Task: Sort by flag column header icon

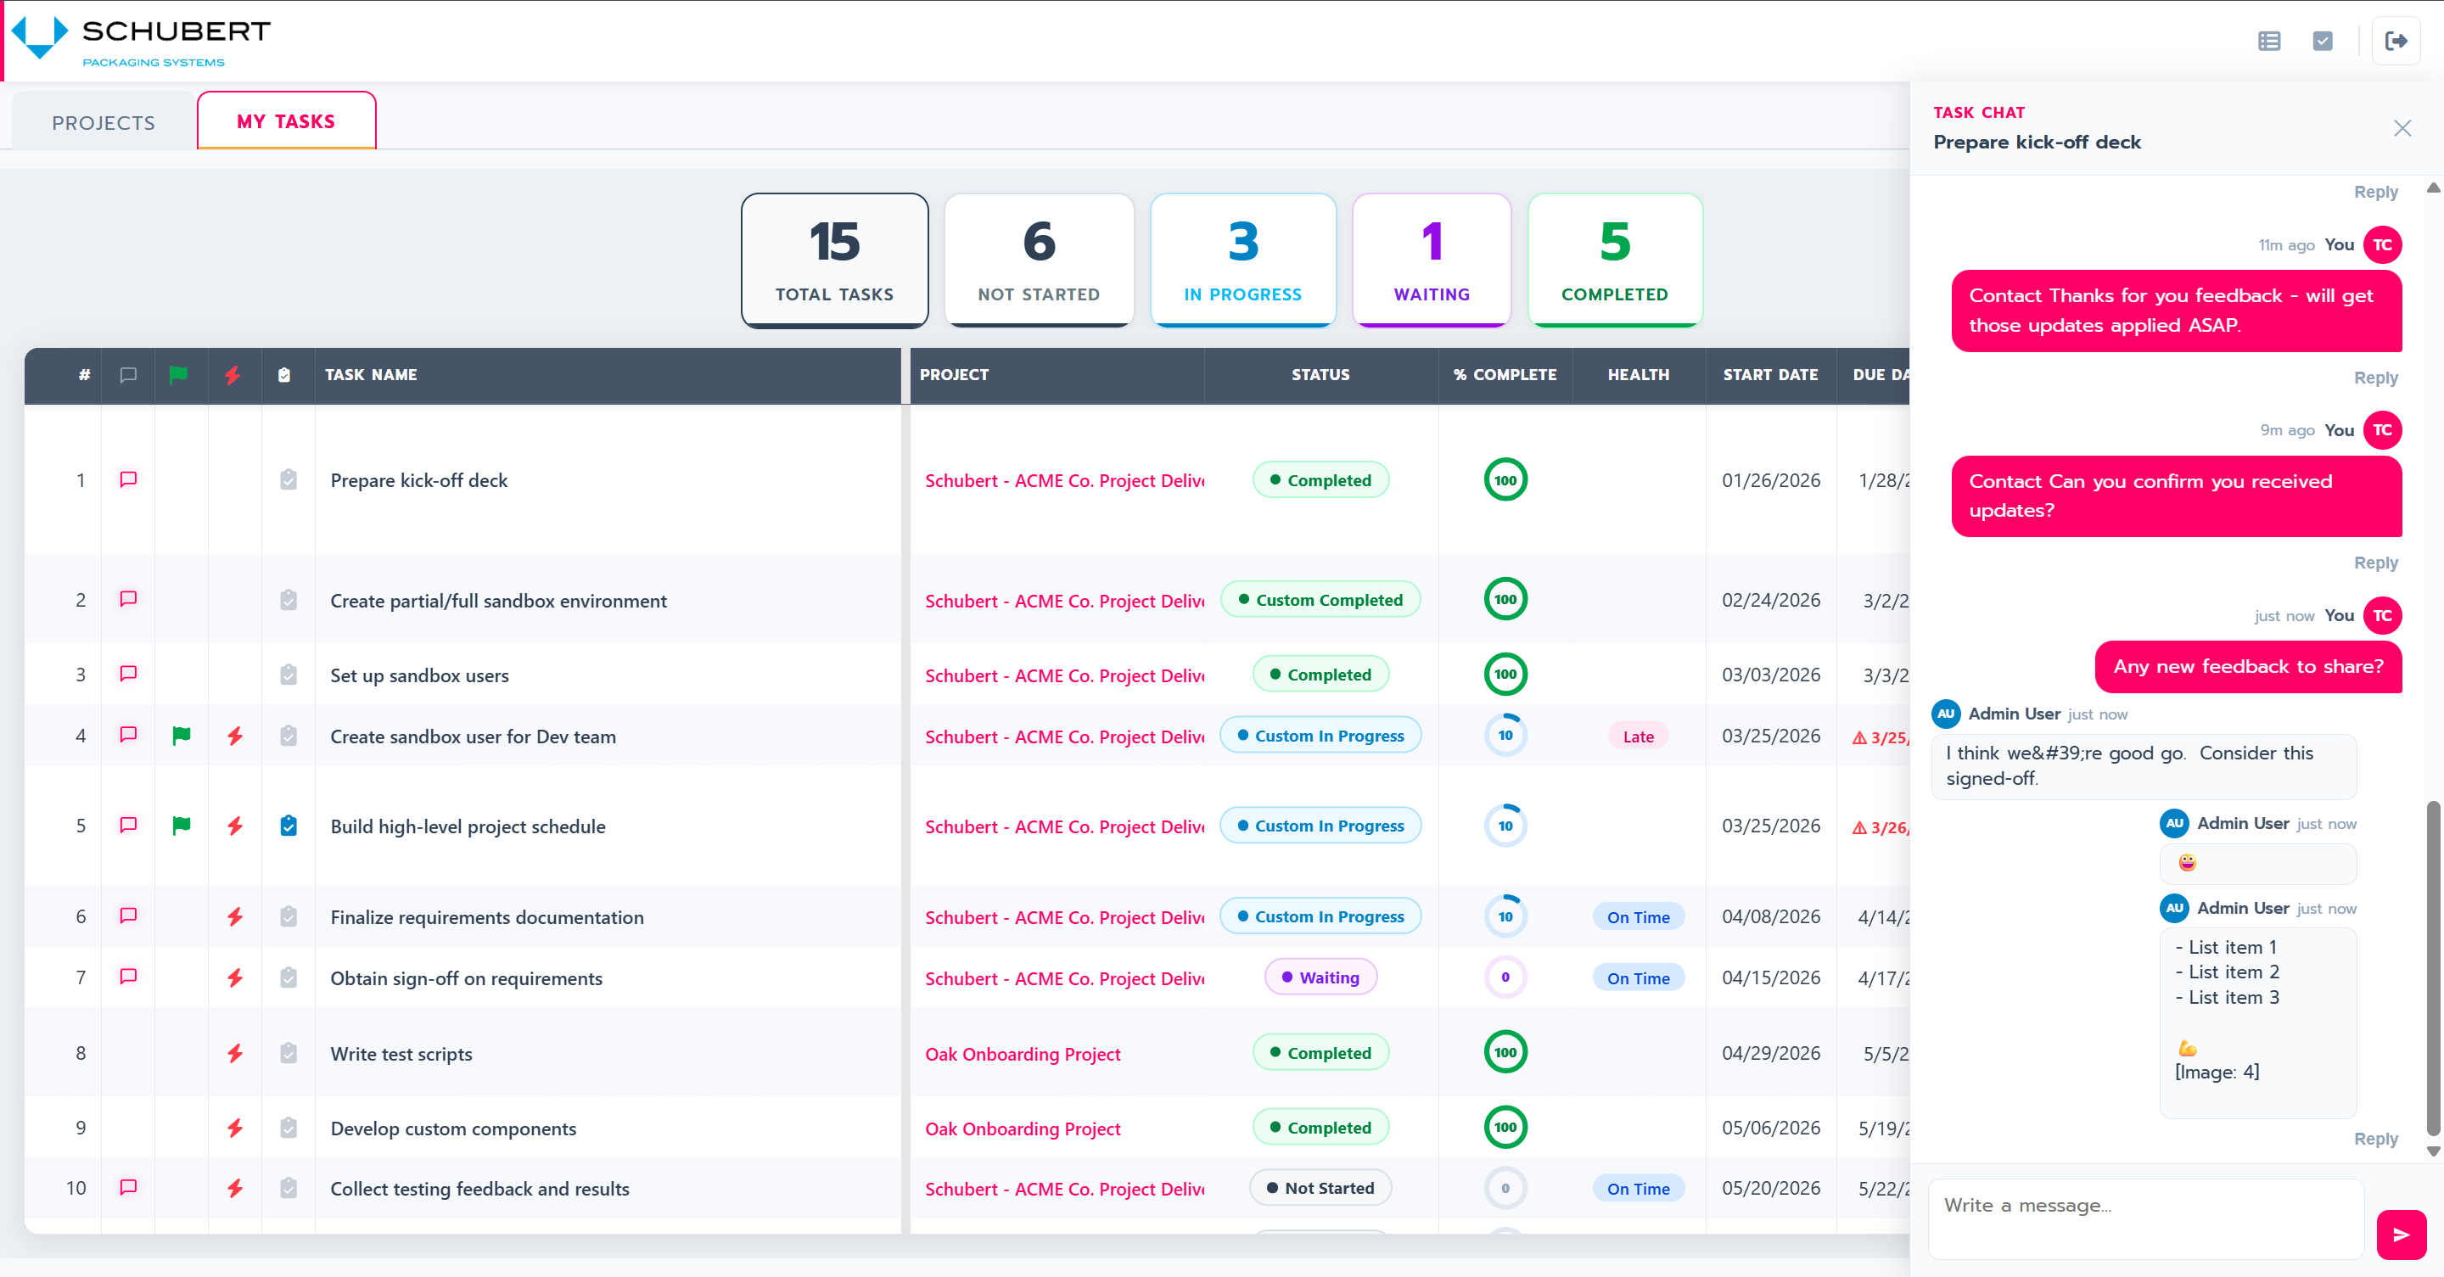Action: point(178,375)
